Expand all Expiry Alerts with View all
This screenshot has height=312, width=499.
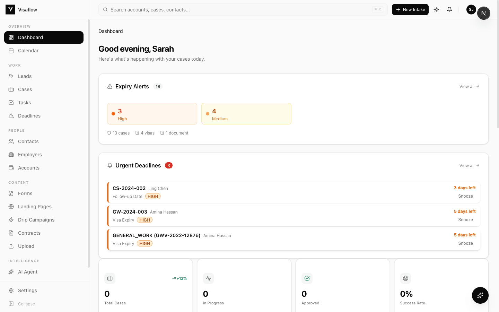tap(469, 86)
